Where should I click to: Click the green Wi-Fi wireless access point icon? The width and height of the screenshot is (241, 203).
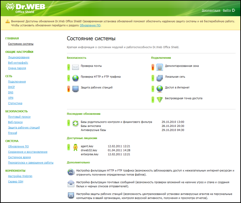[x=160, y=100]
